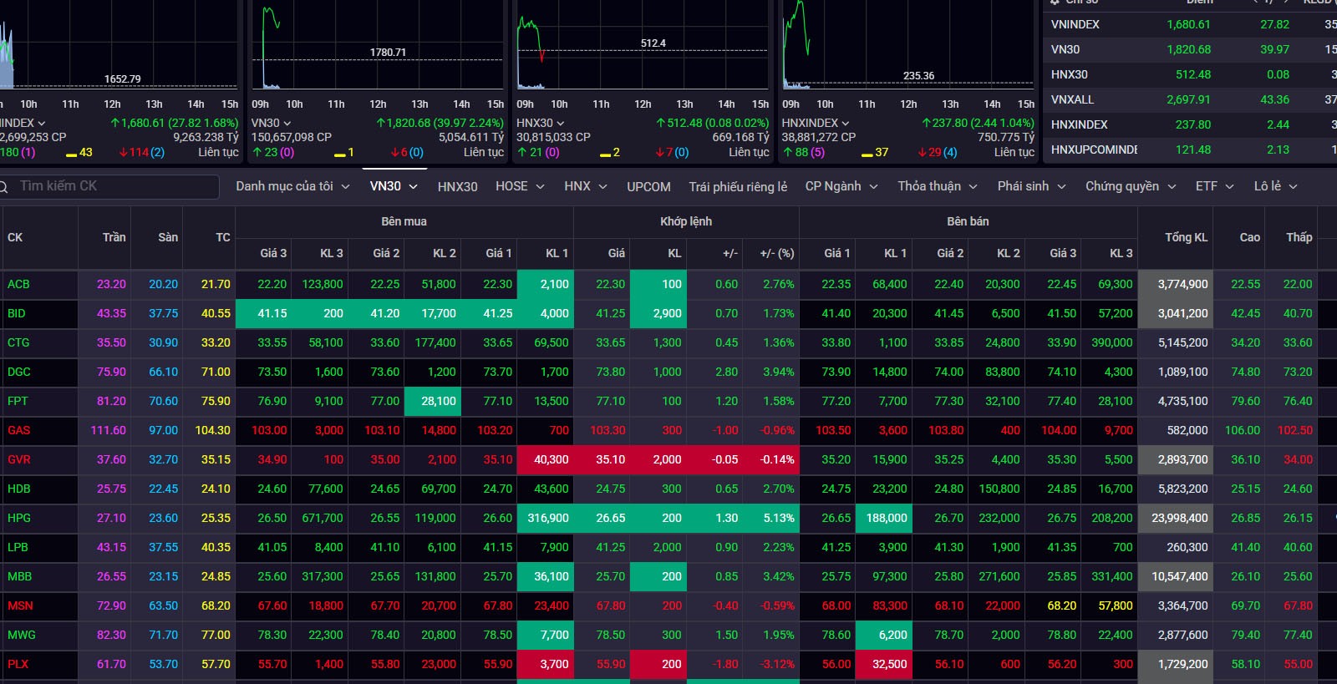This screenshot has width=1337, height=684.
Task: Open the LPB stock ticker
Action: [x=18, y=547]
